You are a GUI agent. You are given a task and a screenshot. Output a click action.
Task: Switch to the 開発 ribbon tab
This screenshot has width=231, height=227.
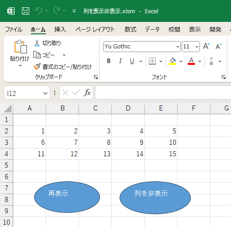[215, 29]
